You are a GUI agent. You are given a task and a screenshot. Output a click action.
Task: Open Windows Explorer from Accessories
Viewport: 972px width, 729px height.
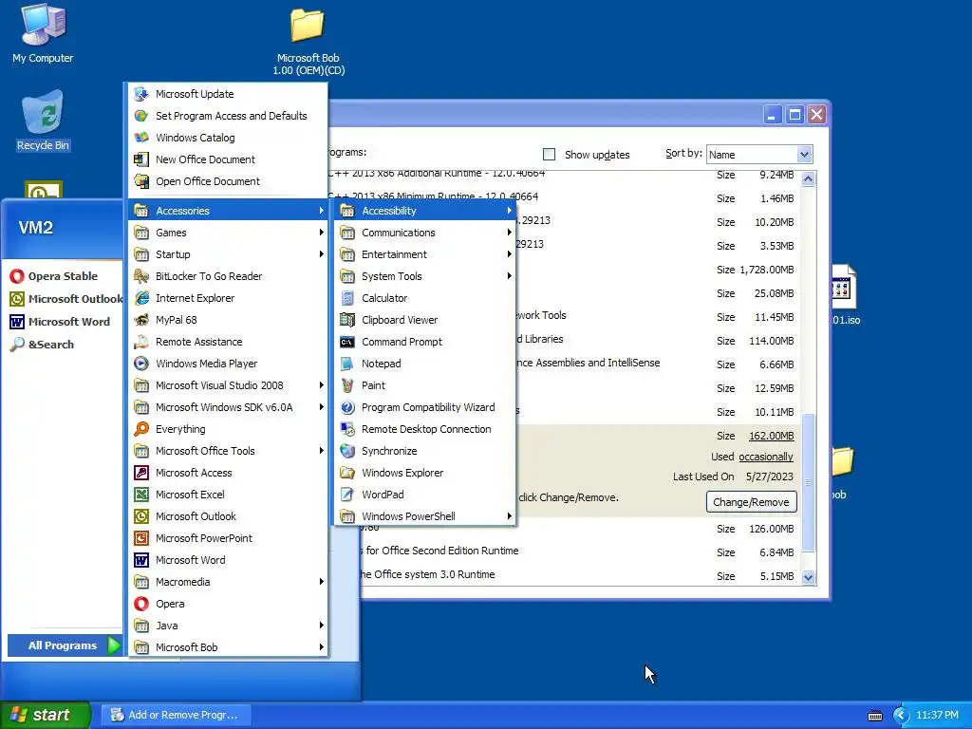425,473
